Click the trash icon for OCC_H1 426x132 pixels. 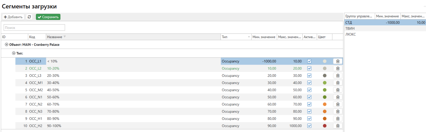tap(338, 119)
